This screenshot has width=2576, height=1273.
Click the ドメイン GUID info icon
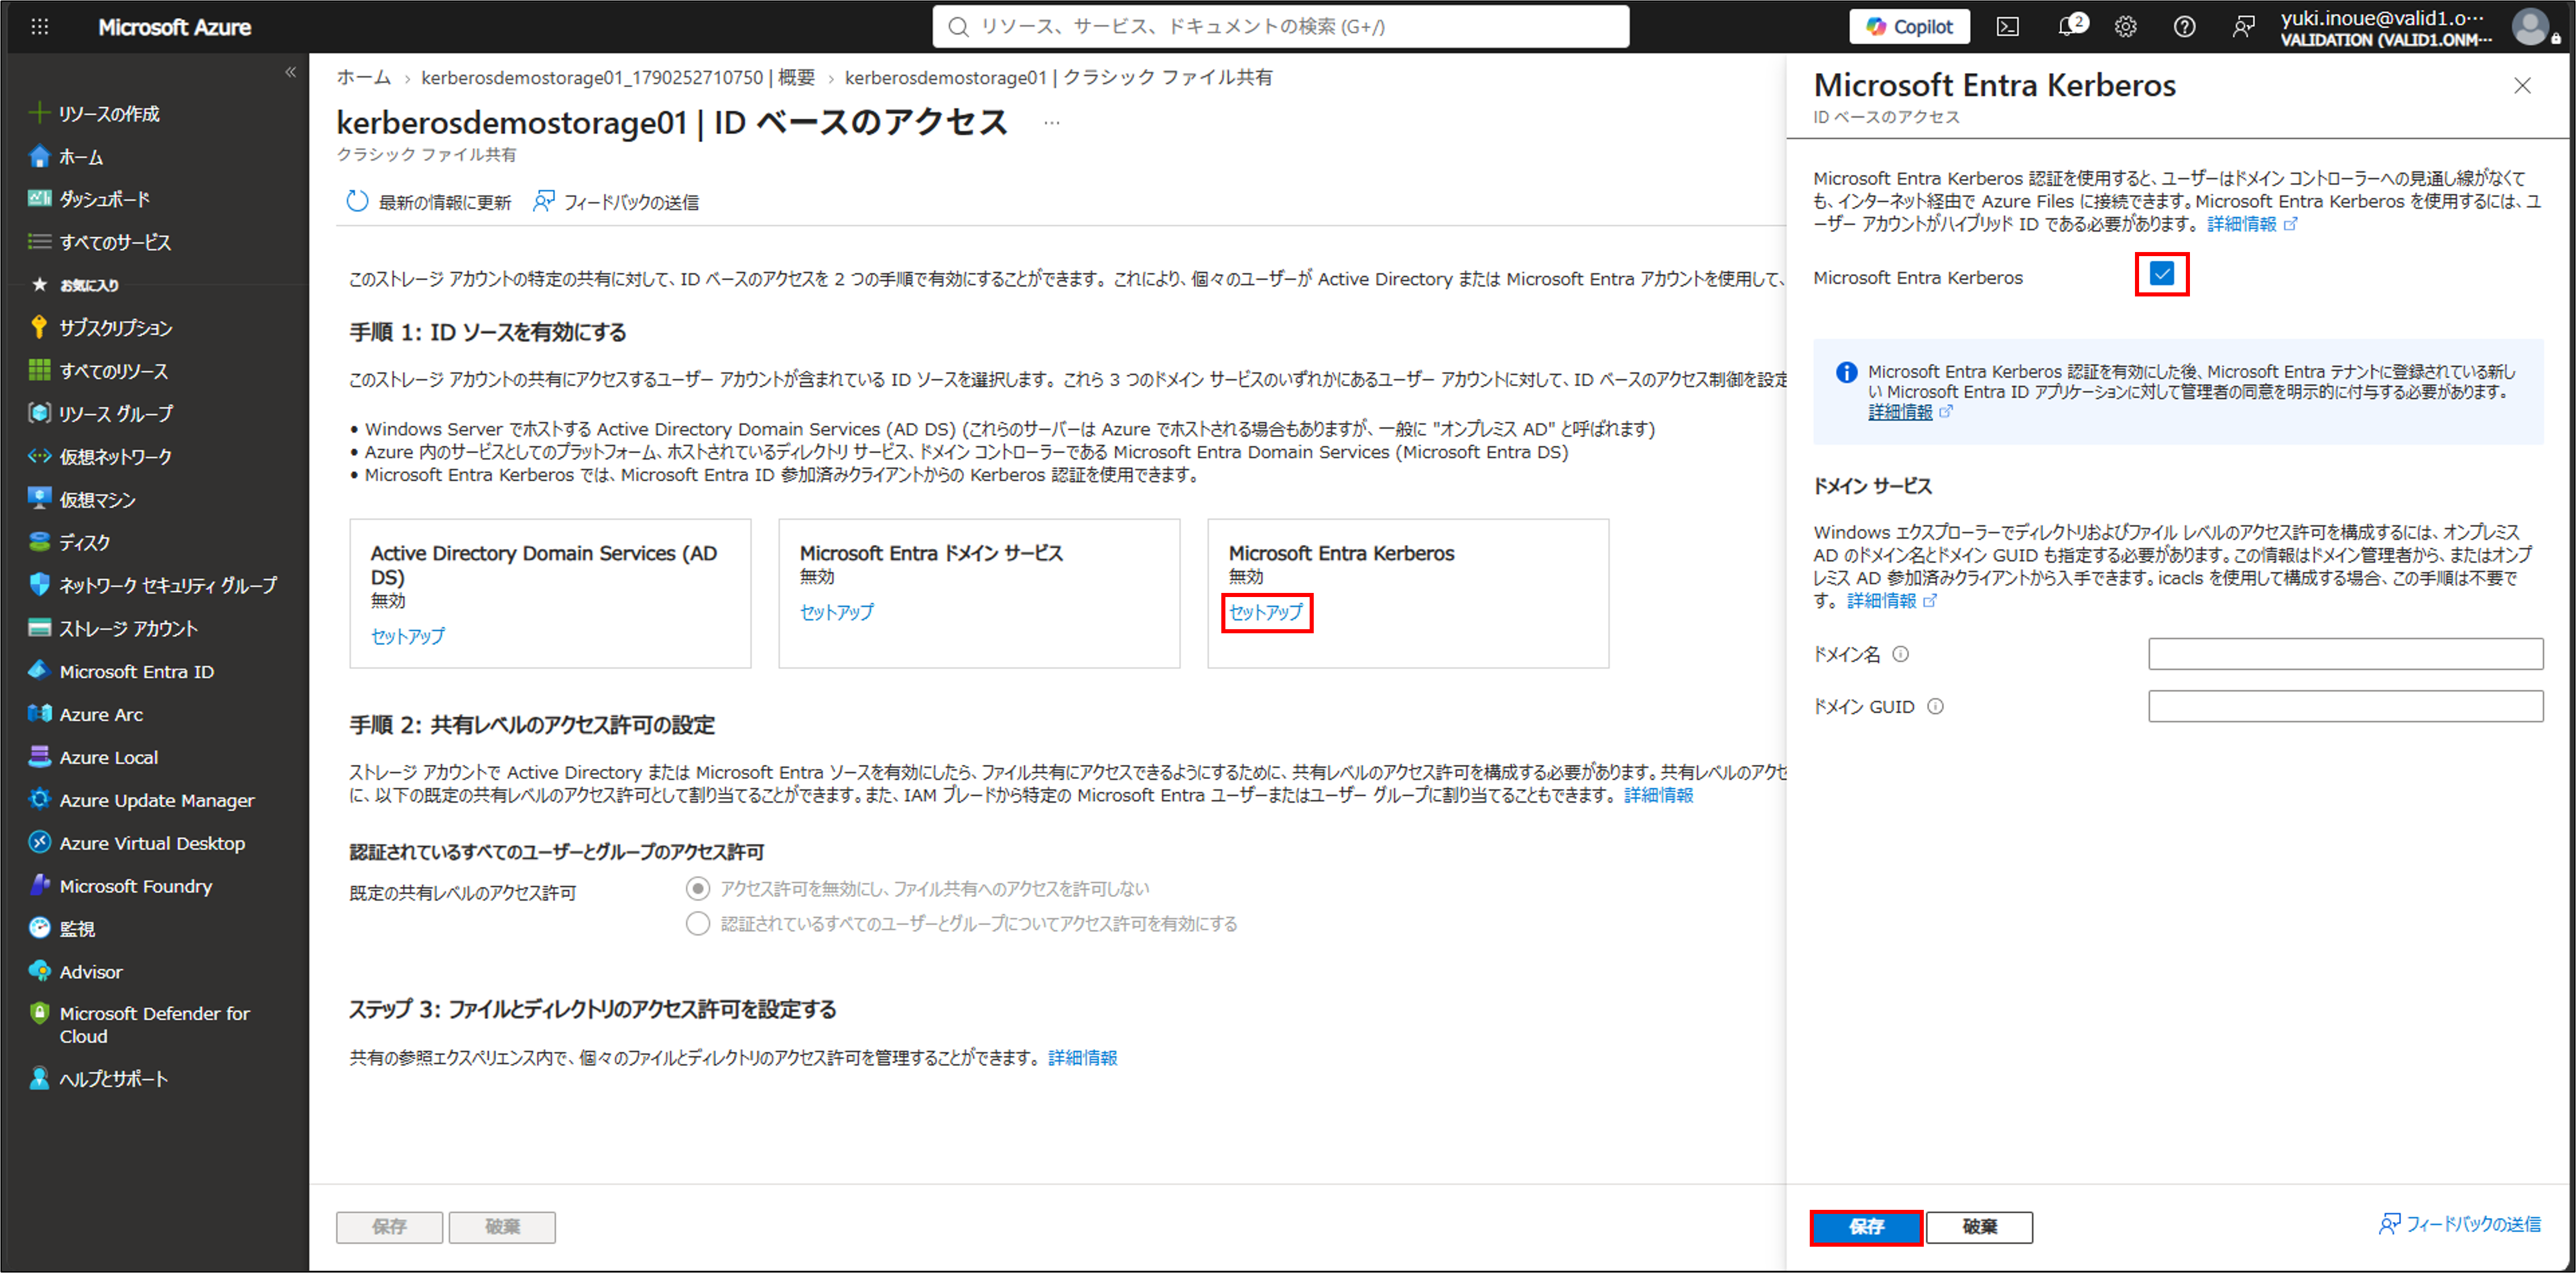tap(1936, 707)
